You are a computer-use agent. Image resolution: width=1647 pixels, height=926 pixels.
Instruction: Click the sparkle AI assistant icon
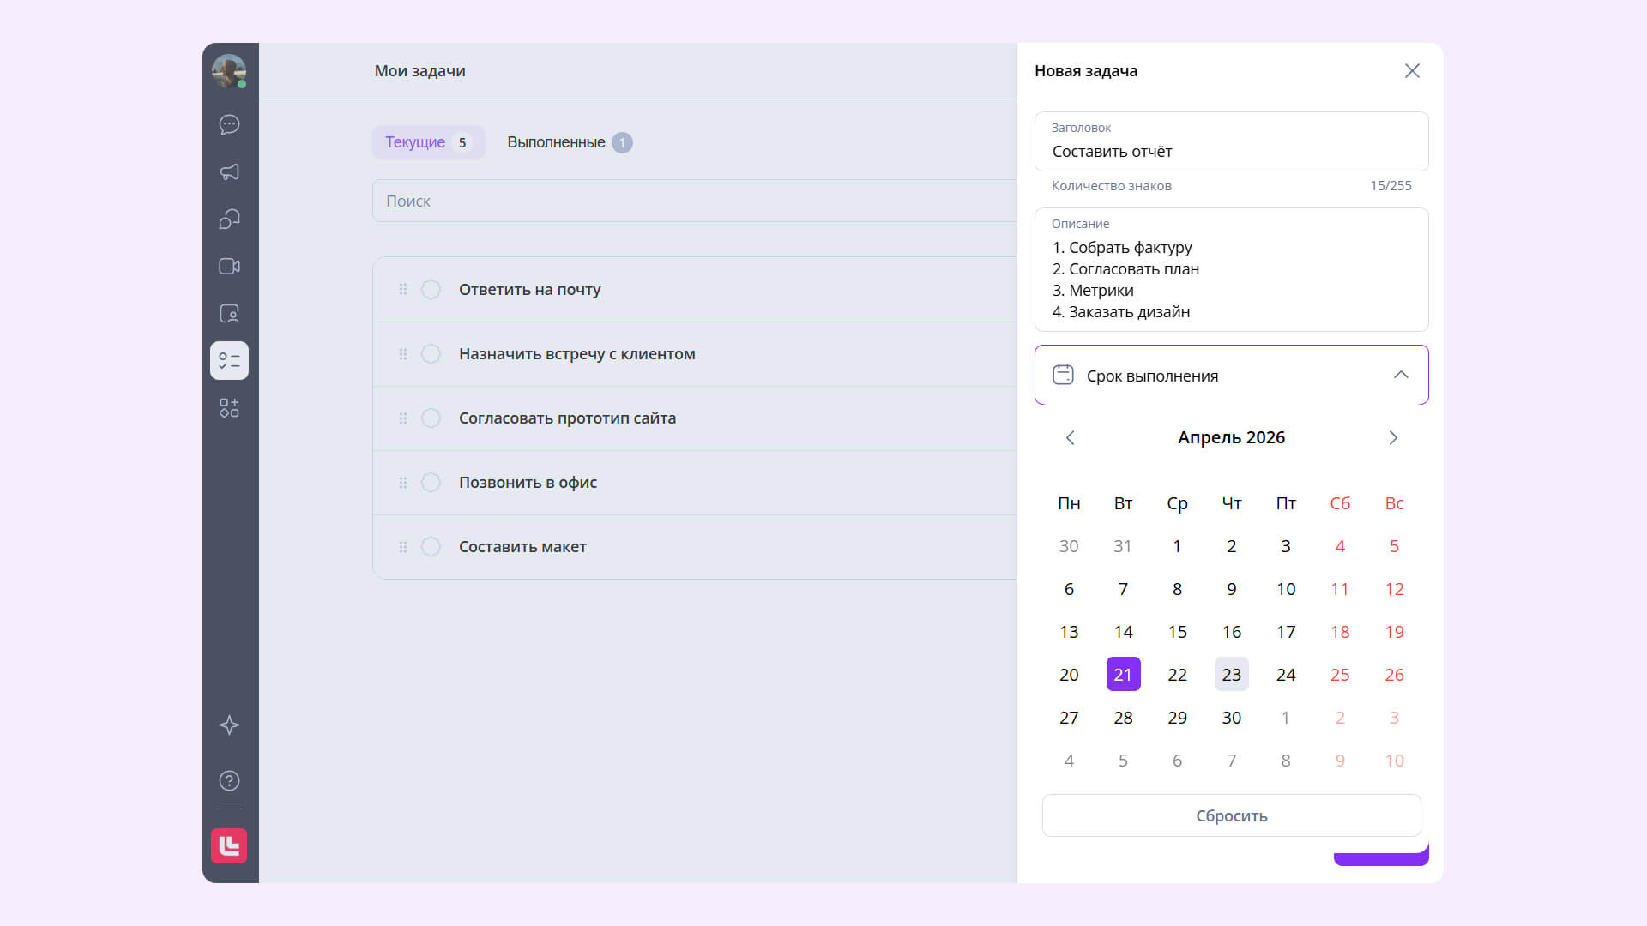pos(229,725)
